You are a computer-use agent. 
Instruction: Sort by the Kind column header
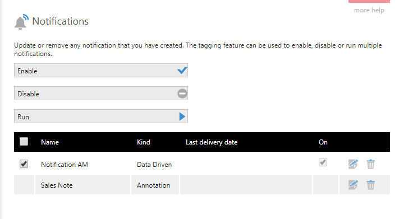pos(144,142)
